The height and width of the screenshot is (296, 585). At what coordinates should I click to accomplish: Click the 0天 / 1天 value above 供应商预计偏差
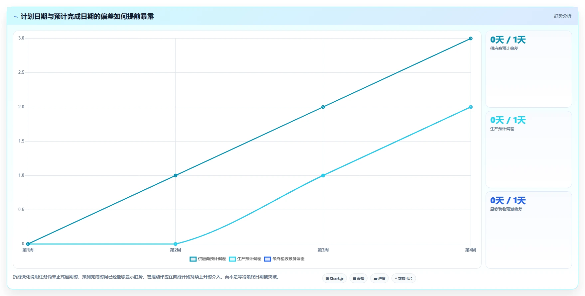pos(508,40)
